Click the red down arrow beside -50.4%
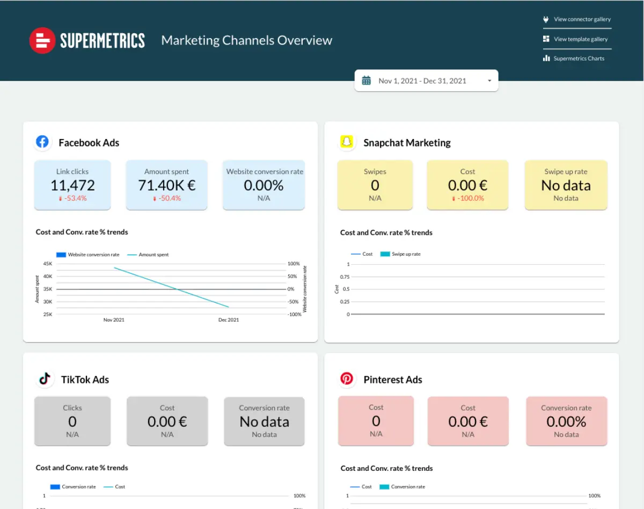 pos(155,199)
